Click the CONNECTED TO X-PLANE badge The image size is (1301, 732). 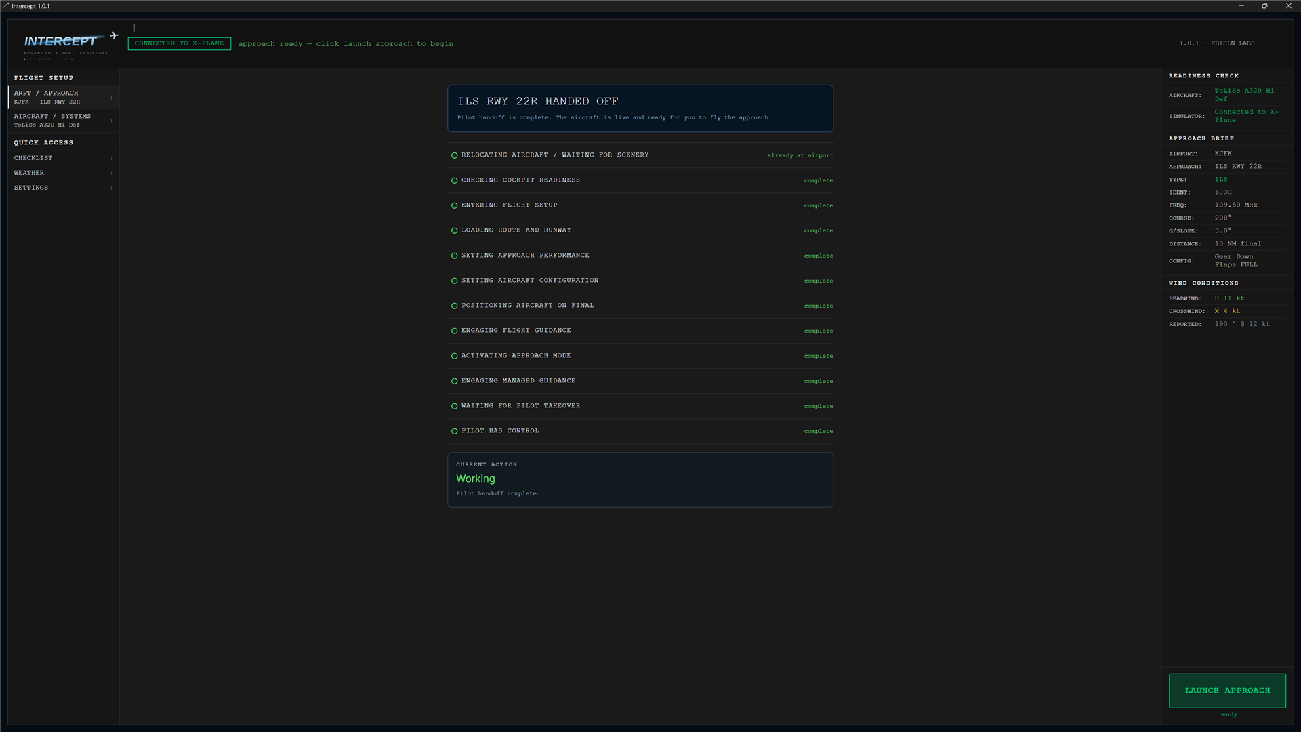coord(179,43)
